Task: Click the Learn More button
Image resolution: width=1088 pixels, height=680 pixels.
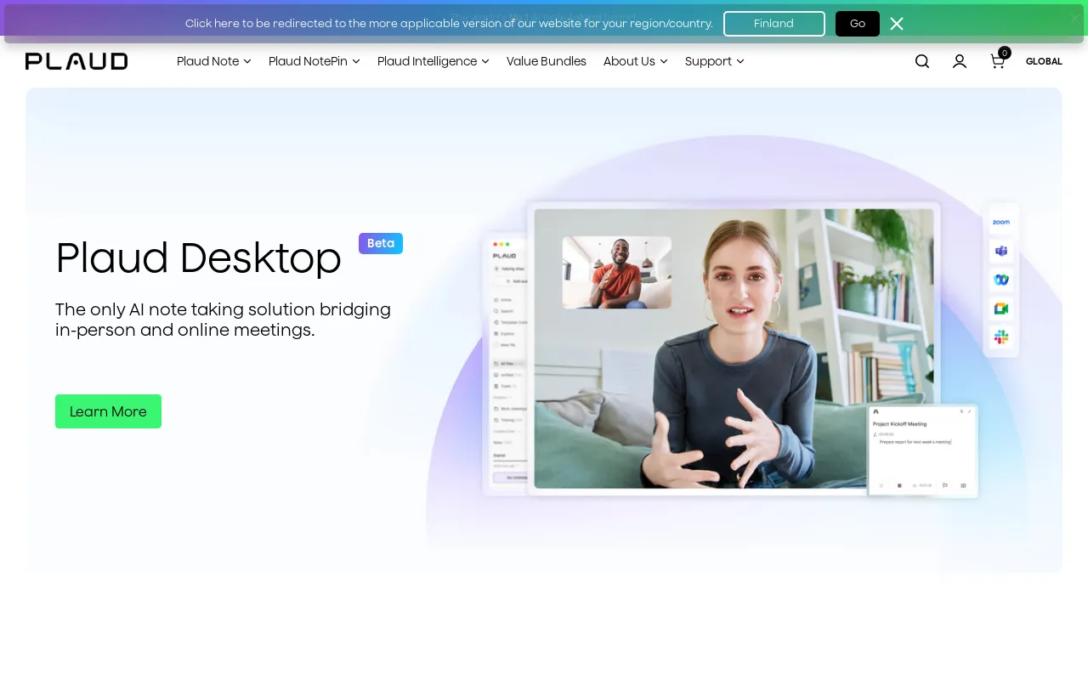Action: 108,411
